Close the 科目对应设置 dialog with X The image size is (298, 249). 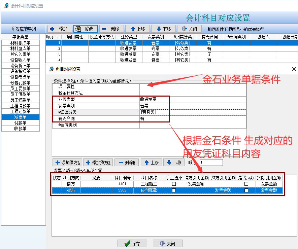(293, 69)
